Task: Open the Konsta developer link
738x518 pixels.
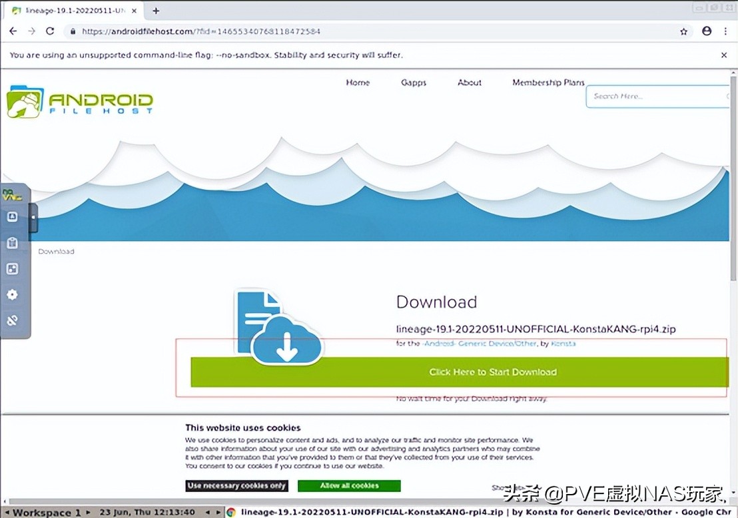Action: 563,344
